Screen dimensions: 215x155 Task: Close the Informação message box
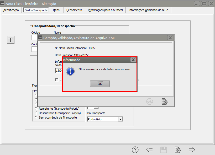pos(133,60)
